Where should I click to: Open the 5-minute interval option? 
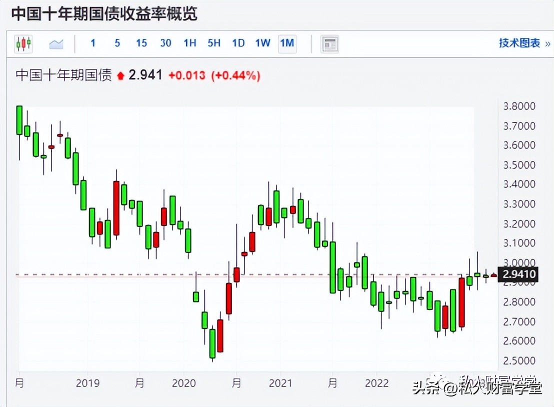[x=117, y=44]
